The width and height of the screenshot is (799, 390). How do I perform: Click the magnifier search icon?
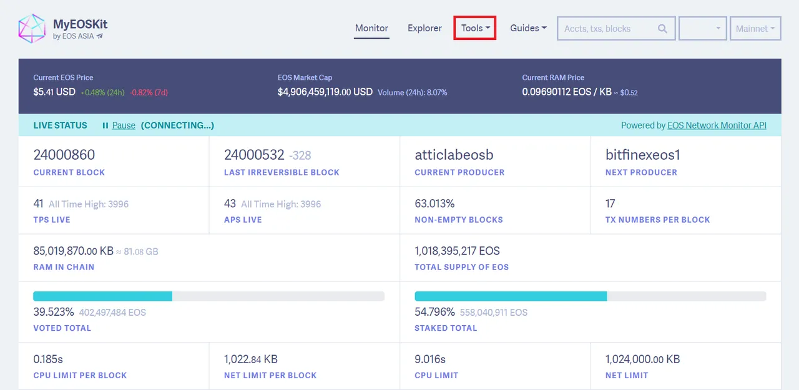662,29
